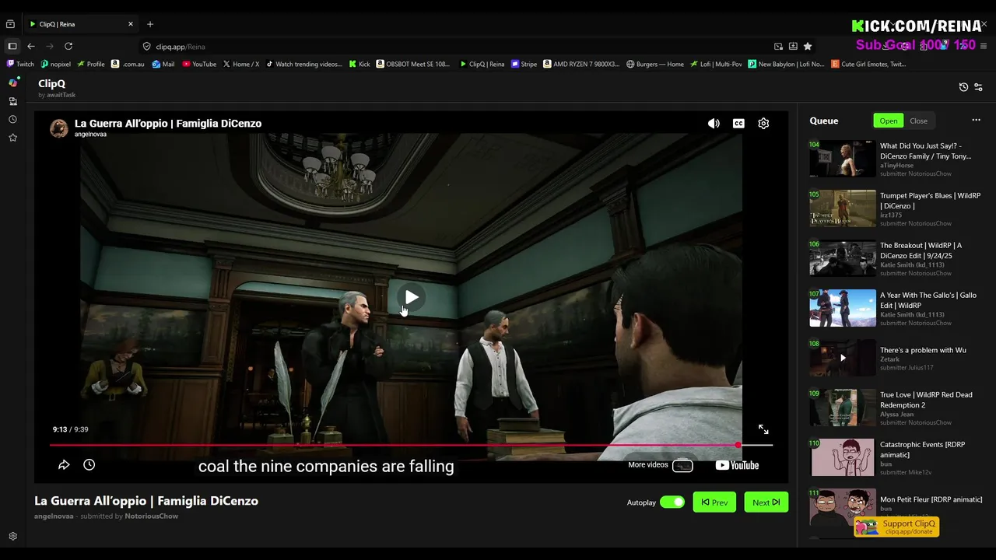Set the queue to Open
Screen dimensions: 996x560
889,121
